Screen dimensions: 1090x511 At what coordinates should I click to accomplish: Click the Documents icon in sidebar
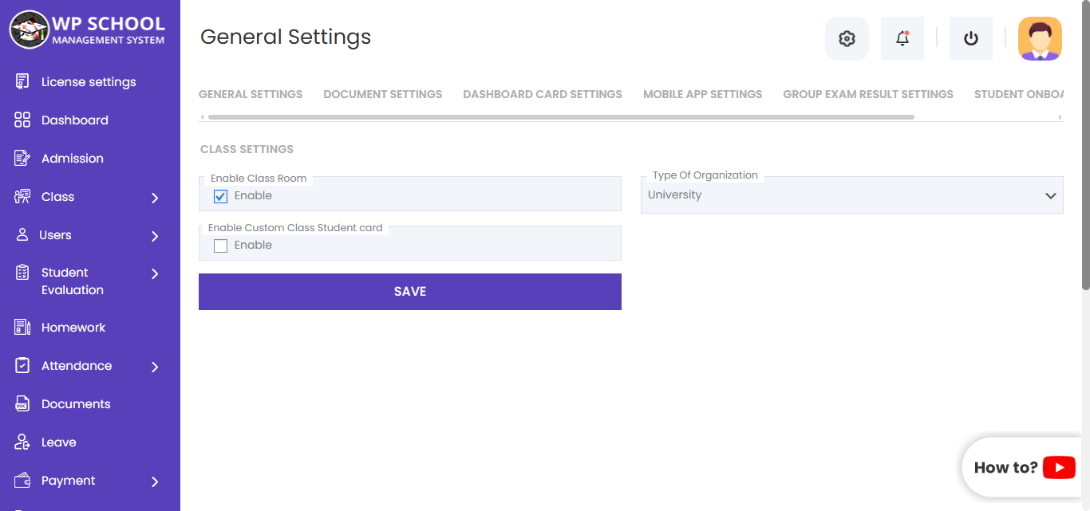coord(22,404)
